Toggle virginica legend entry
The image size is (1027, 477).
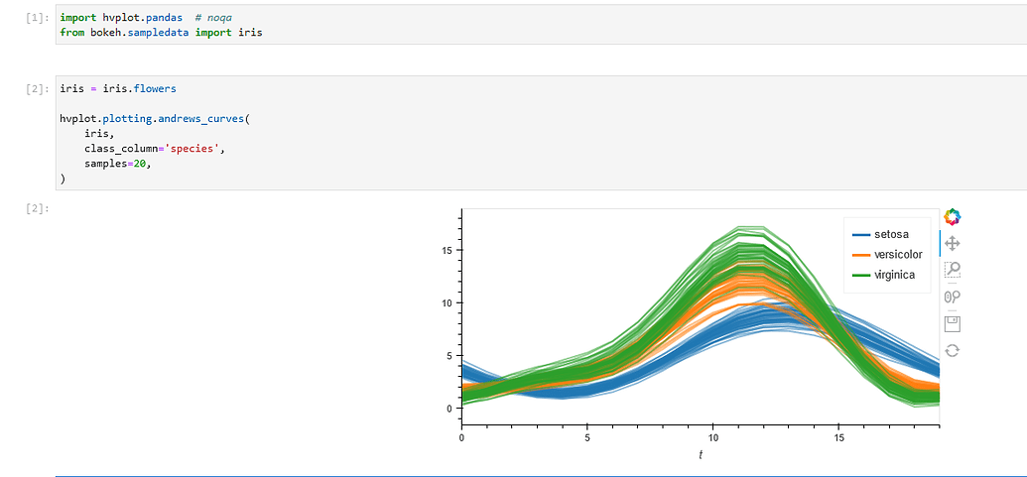coord(882,275)
